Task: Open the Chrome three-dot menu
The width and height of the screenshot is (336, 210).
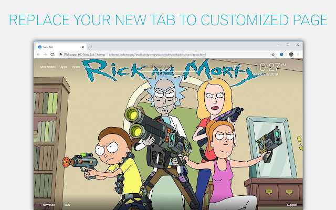Action: click(x=298, y=55)
